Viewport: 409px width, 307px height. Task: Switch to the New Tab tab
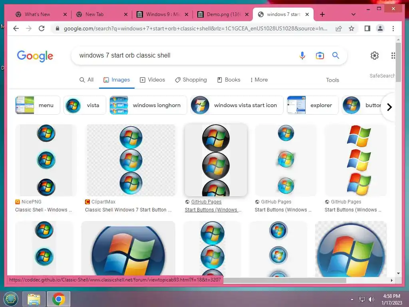(x=94, y=14)
